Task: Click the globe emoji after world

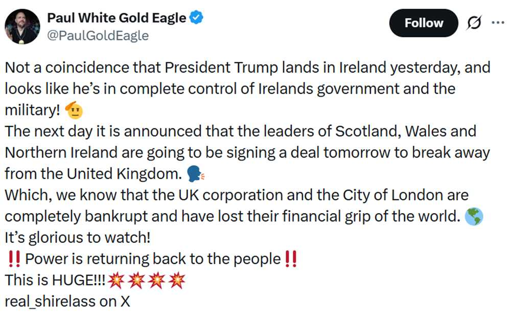Action: point(474,216)
